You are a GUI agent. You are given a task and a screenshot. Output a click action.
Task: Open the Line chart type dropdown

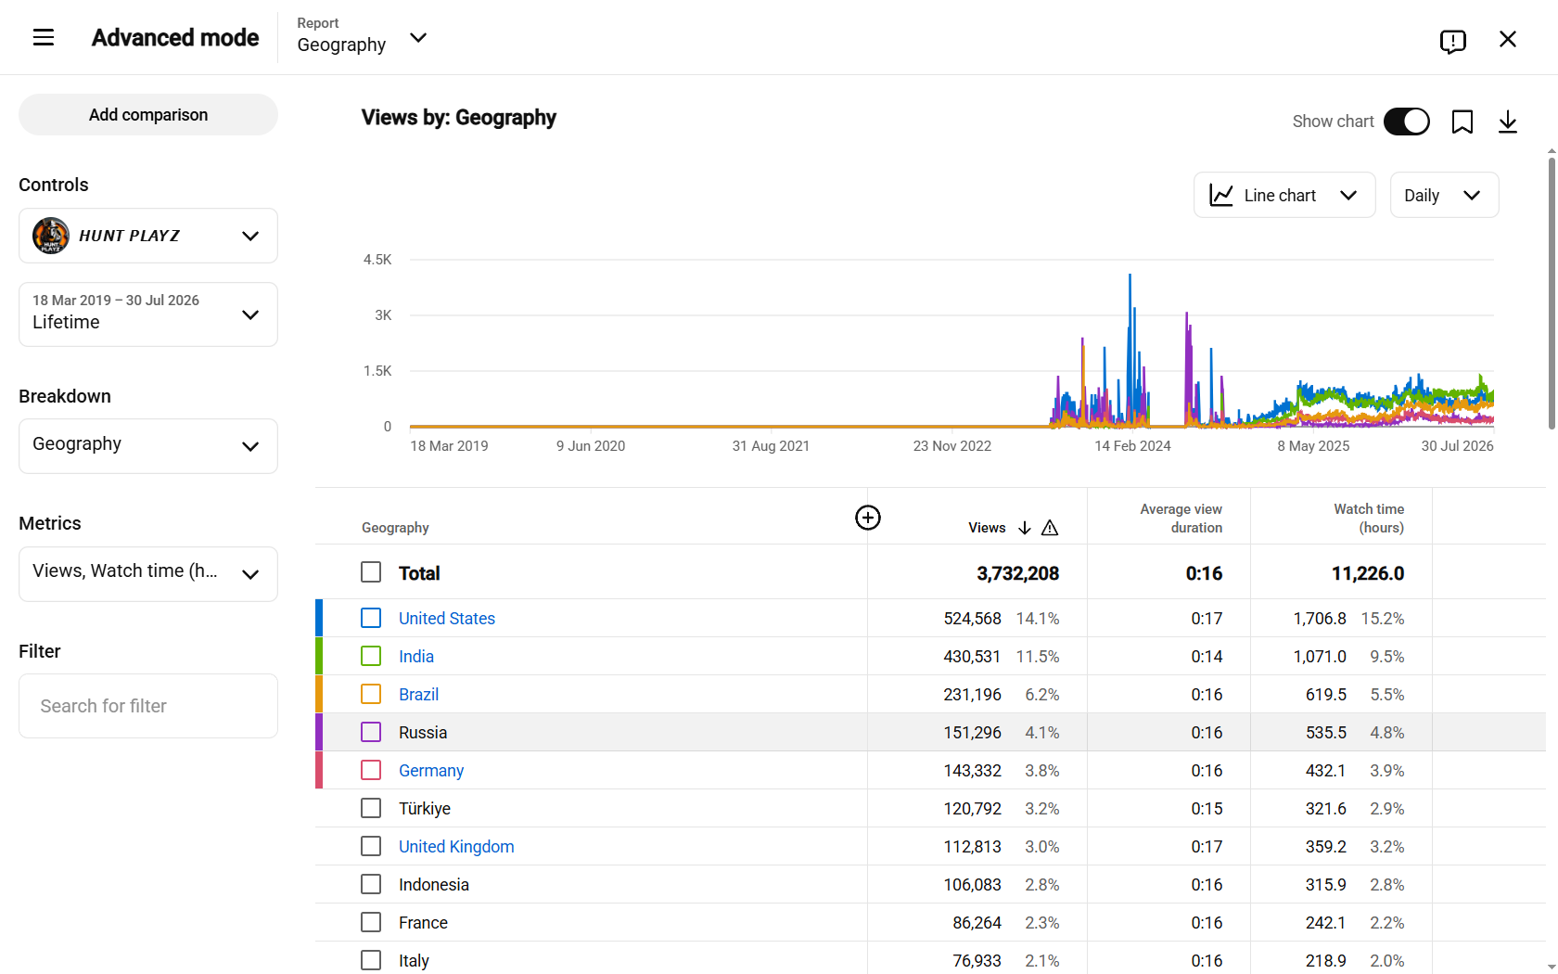pos(1284,195)
